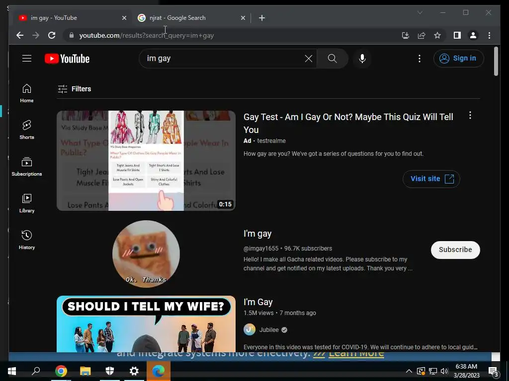This screenshot has width=509, height=381.
Task: Open Shorts in the YouTube sidebar
Action: pyautogui.click(x=27, y=129)
